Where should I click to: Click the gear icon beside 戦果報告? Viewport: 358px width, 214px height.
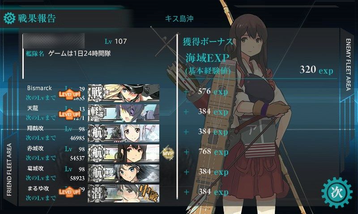point(9,18)
